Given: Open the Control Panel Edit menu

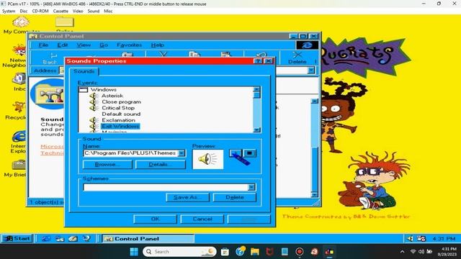Looking at the screenshot, I should click(63, 45).
